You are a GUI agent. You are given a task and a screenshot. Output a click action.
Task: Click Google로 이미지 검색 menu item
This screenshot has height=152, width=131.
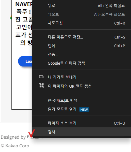[x=82, y=63]
